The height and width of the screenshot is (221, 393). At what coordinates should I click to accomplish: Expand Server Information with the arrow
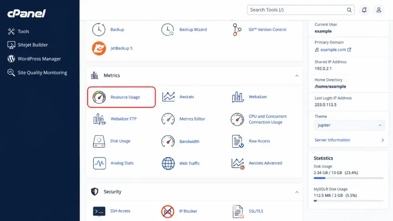383,140
